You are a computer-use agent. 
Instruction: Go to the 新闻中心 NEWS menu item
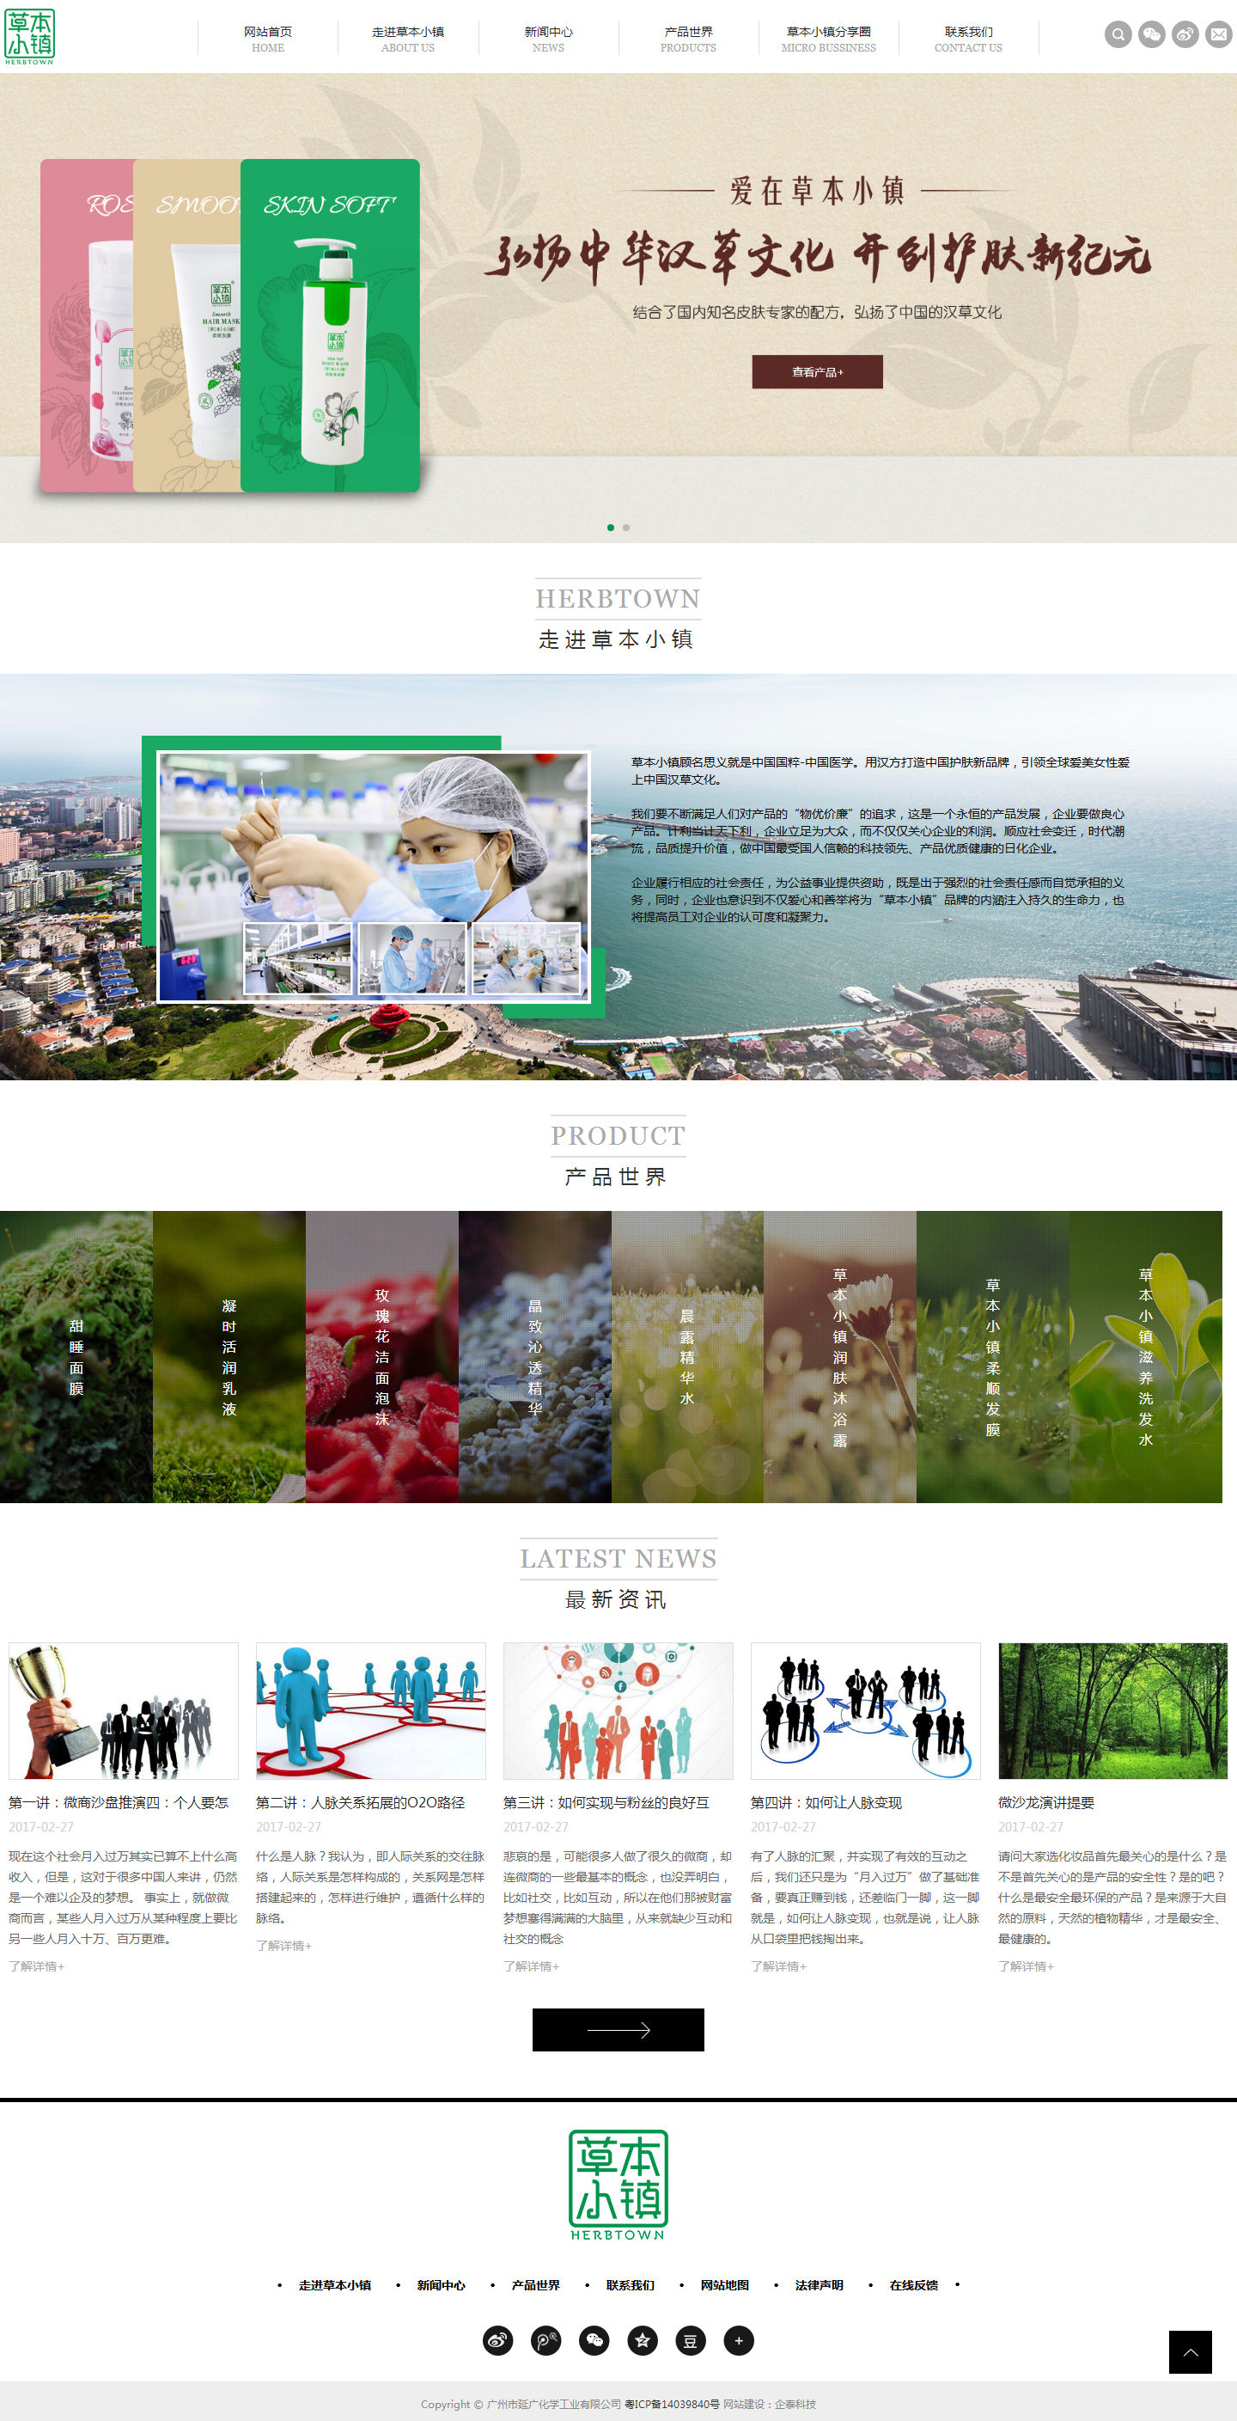(547, 39)
